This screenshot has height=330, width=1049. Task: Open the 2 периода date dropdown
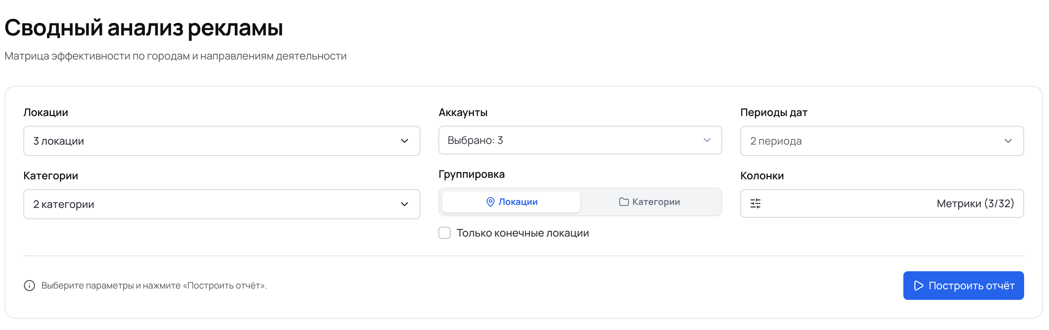coord(881,141)
